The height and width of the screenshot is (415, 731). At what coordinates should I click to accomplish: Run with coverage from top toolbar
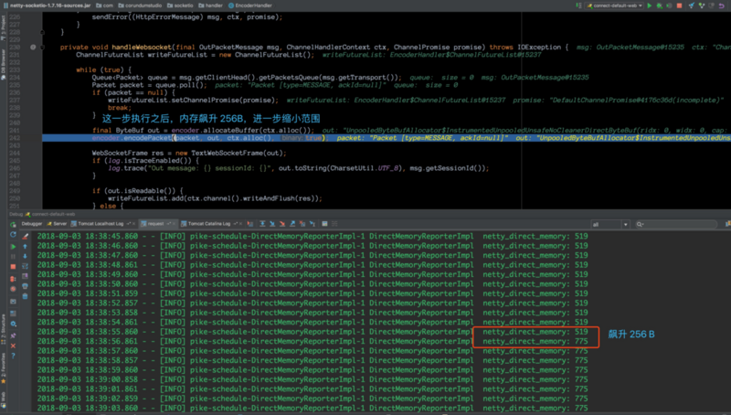click(x=669, y=5)
